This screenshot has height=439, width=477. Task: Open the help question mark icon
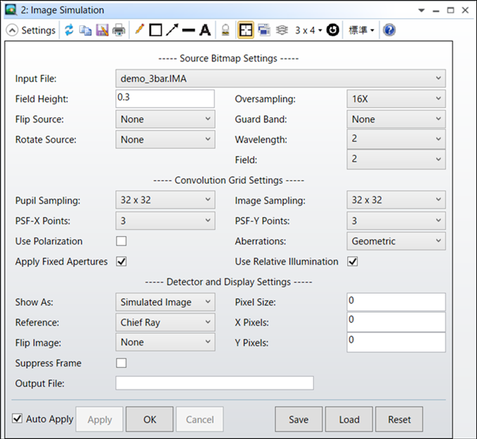click(x=389, y=30)
